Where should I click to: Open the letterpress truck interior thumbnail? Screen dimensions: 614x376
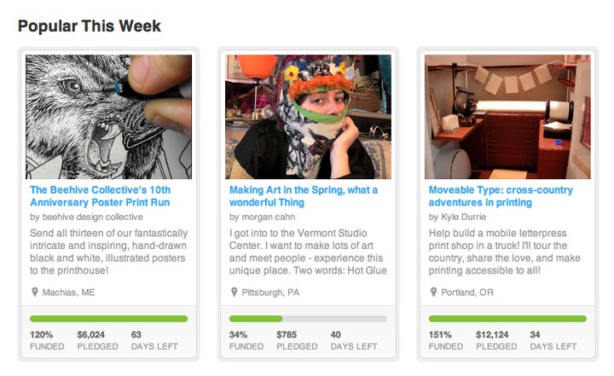(x=507, y=117)
